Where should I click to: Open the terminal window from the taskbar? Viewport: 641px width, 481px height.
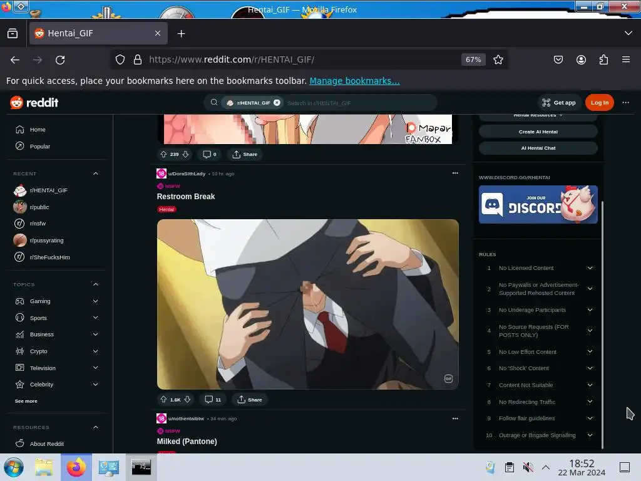click(x=141, y=467)
